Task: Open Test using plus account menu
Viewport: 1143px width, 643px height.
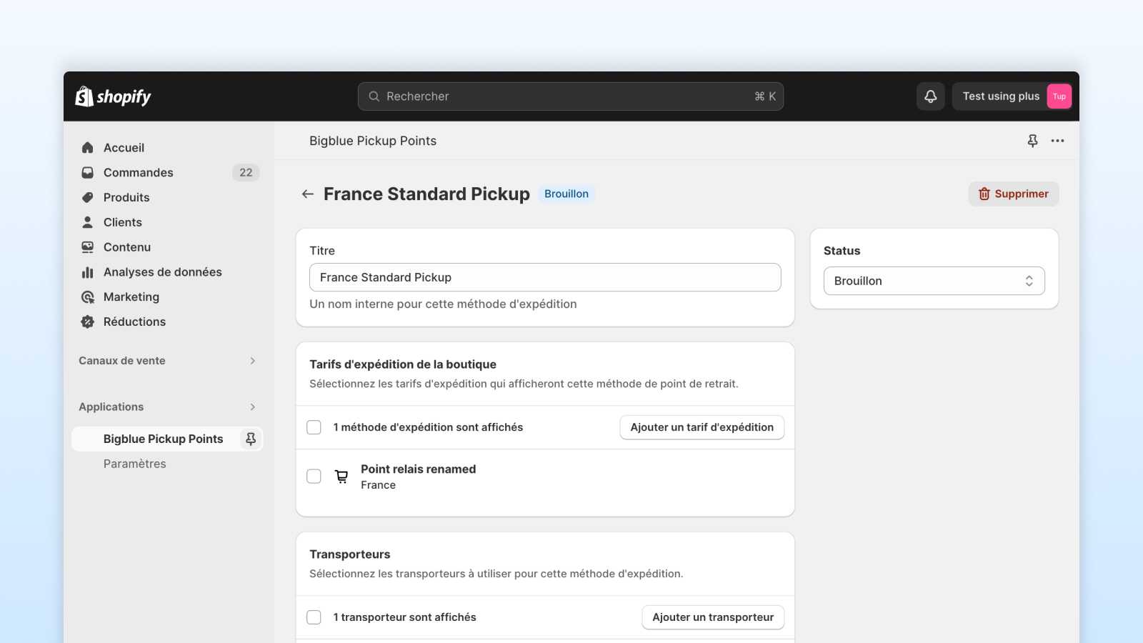Action: tap(1012, 96)
